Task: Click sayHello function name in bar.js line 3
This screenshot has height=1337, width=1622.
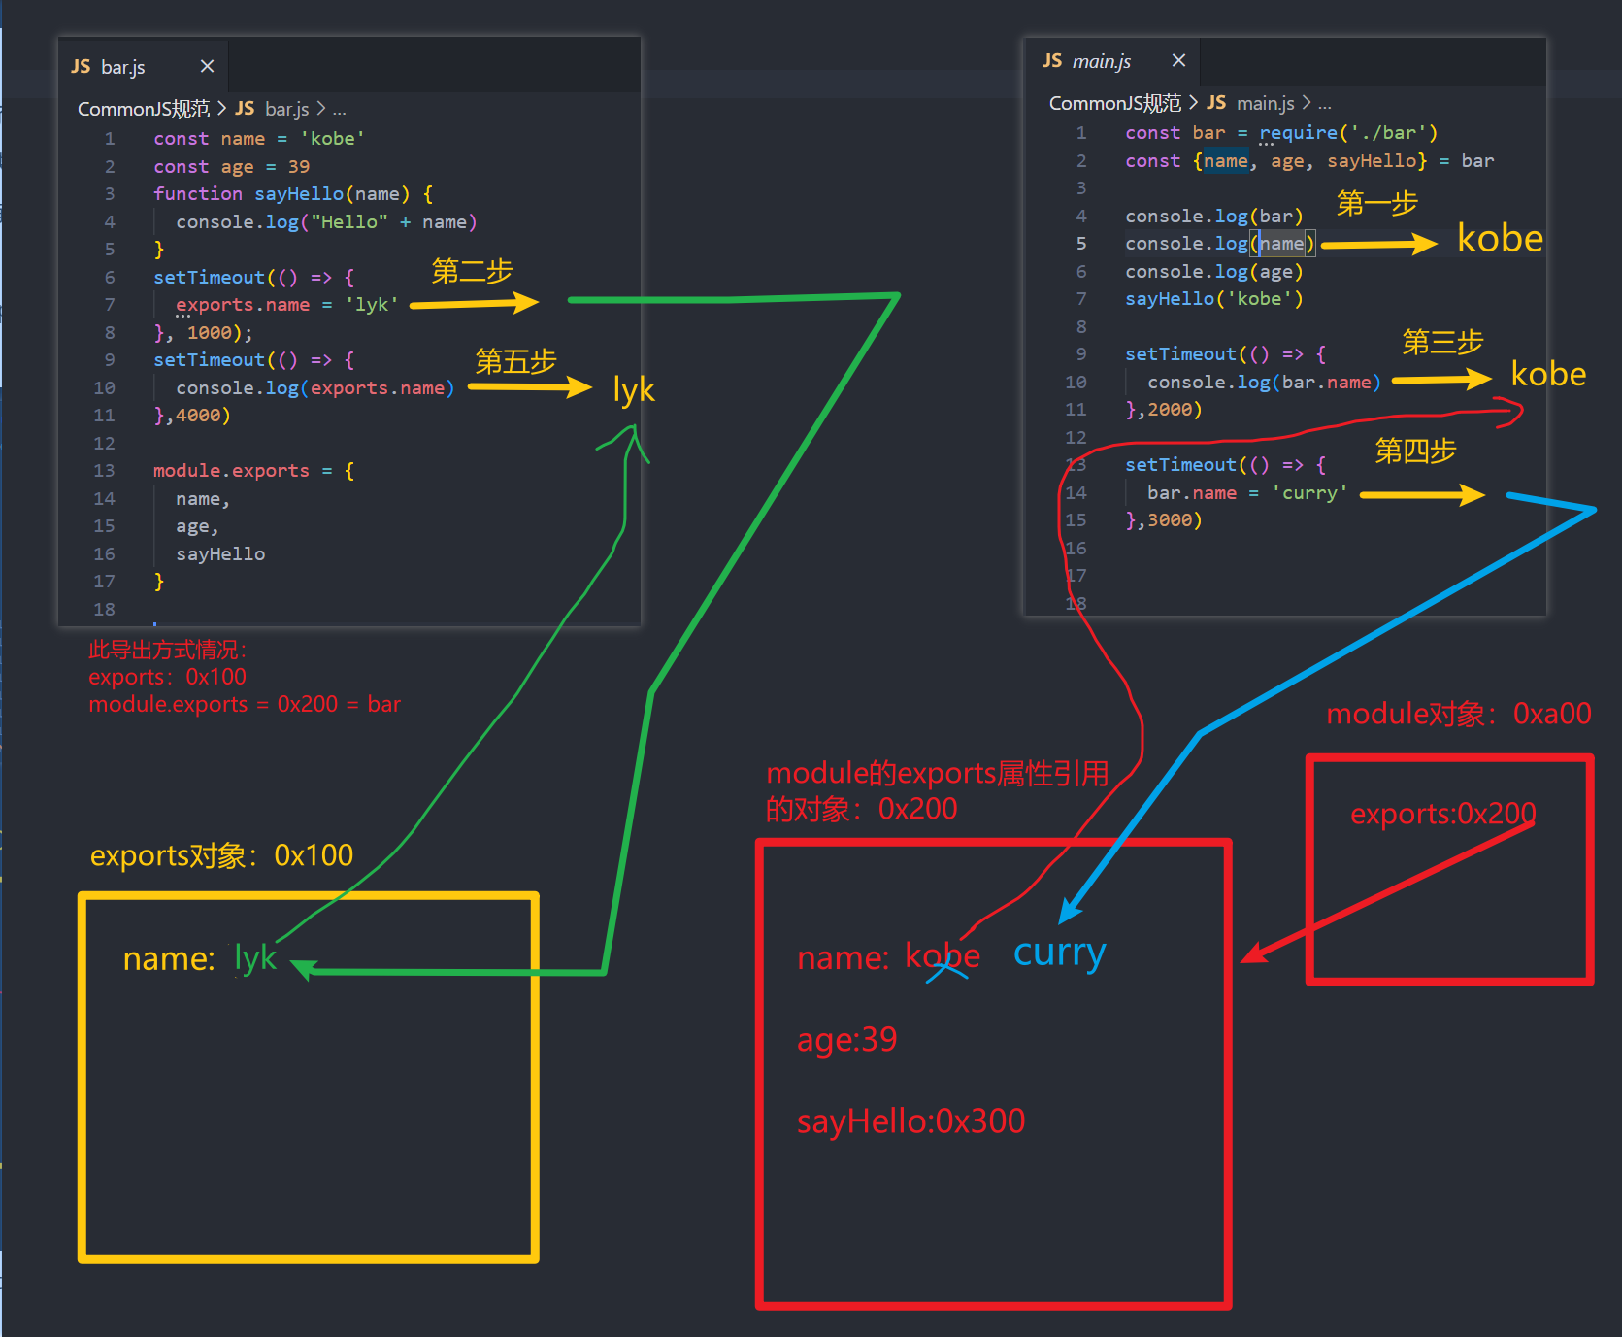Action: 299,194
